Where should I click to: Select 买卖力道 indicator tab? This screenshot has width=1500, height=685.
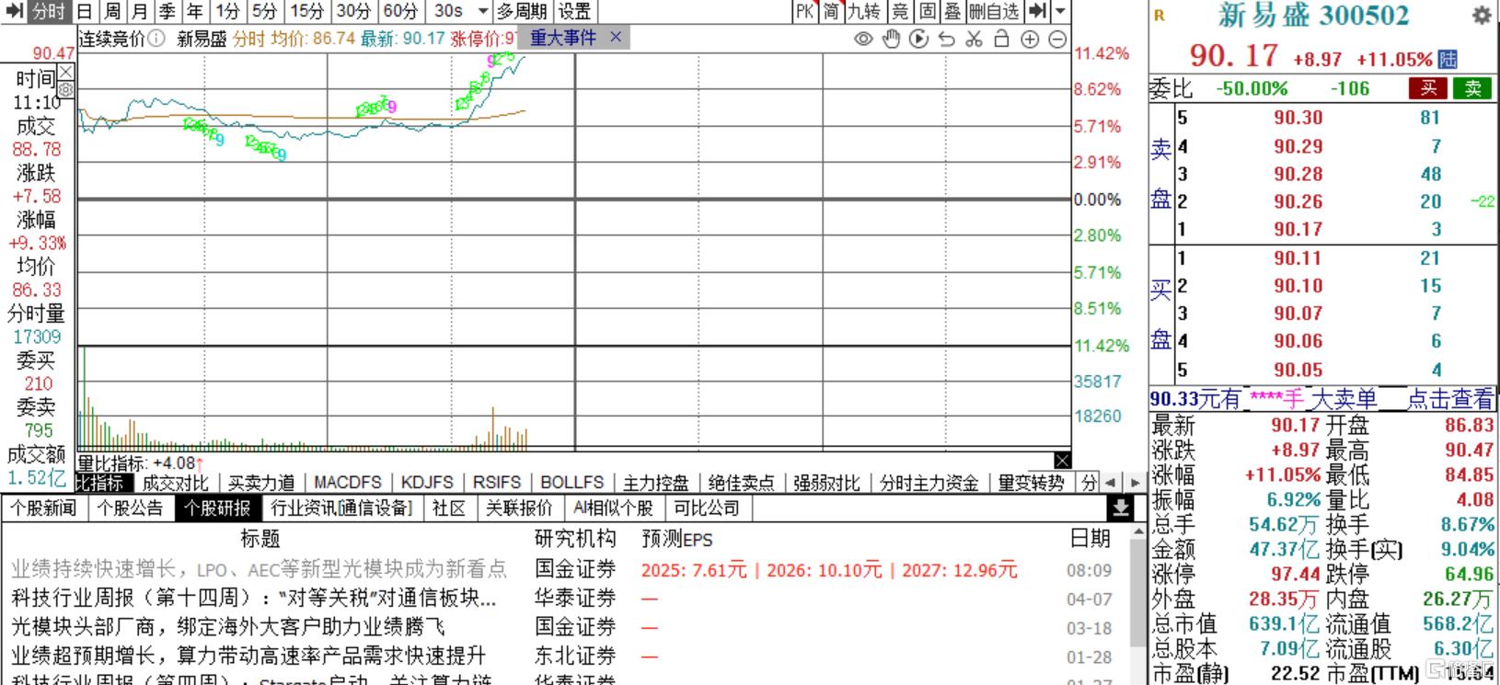pos(261,483)
